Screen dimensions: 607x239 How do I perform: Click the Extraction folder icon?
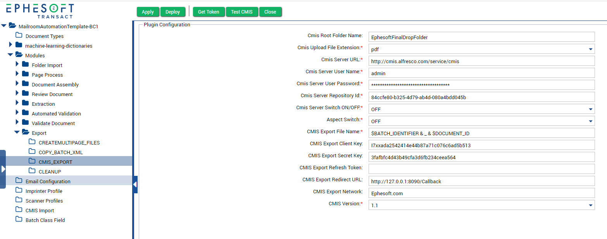[25, 103]
